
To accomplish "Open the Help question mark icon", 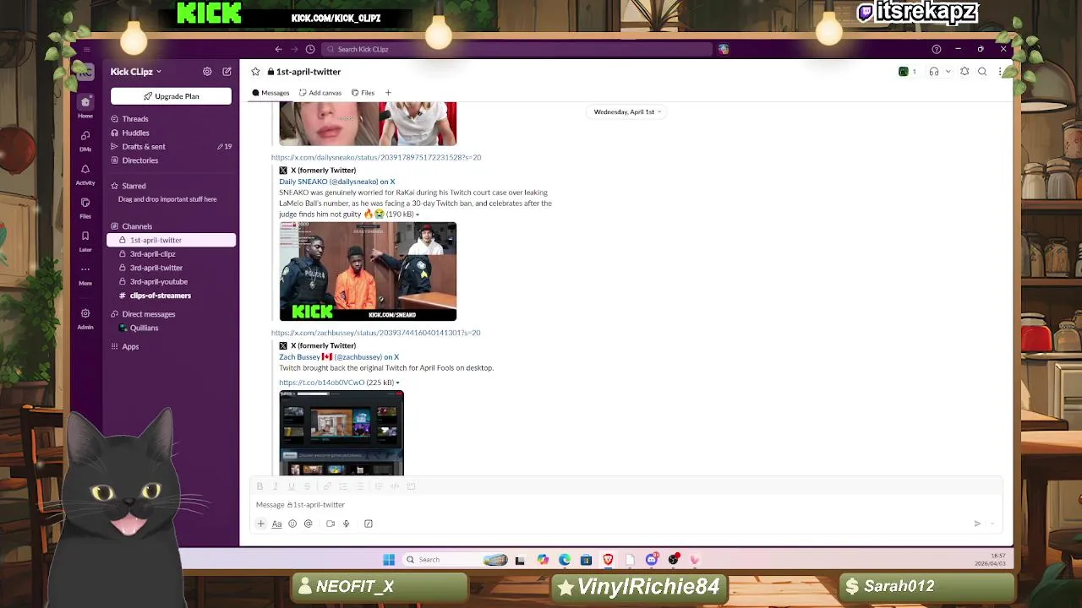I will pos(936,49).
